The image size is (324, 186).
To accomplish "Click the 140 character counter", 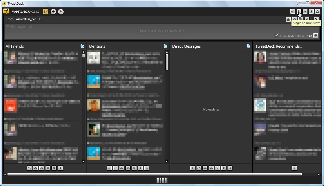I will click(x=310, y=36).
